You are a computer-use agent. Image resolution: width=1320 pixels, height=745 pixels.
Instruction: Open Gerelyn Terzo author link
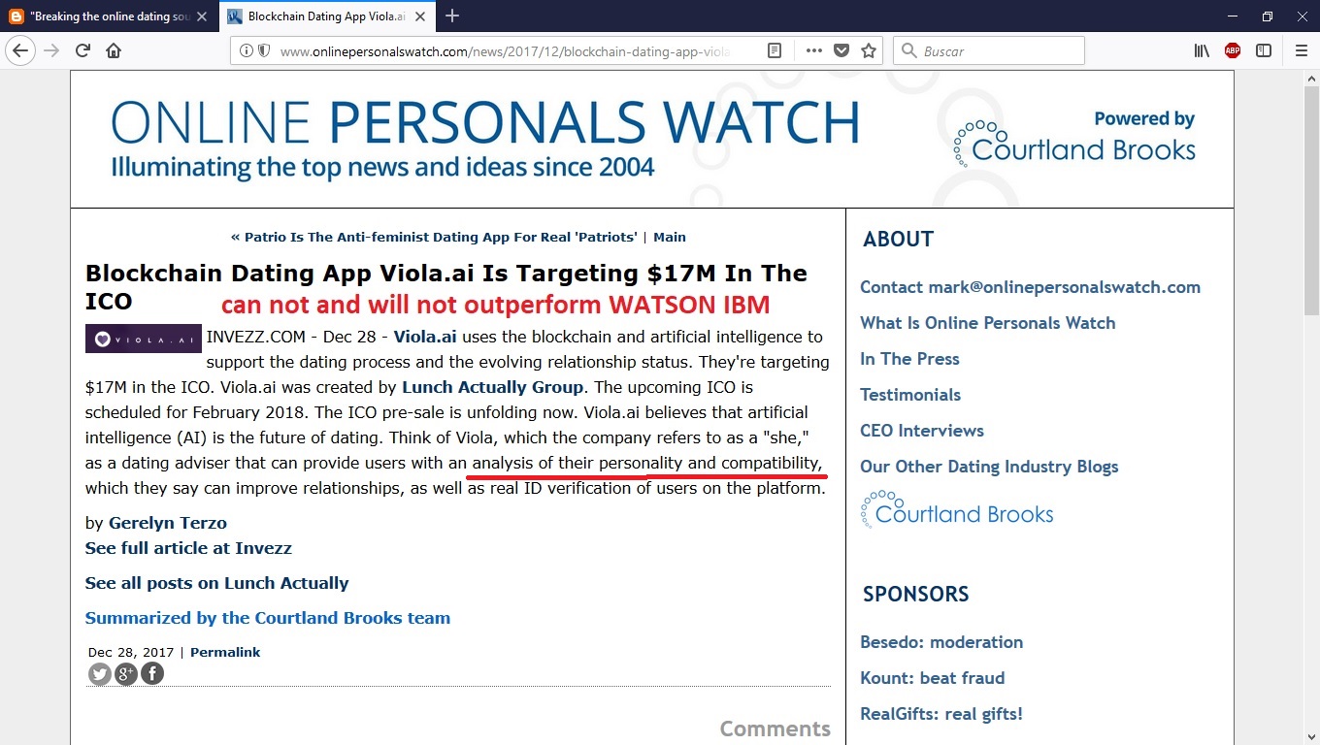coord(168,523)
